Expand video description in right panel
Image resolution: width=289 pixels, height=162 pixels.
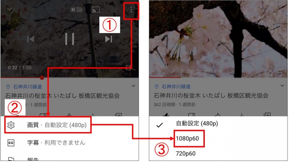pos(282,86)
